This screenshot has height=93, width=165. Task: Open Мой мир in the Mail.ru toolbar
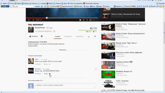pyautogui.click(x=78, y=6)
